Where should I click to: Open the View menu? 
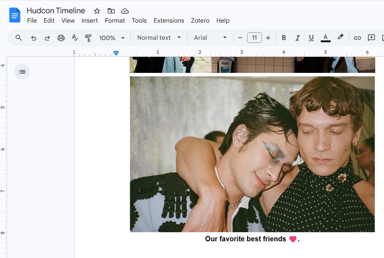point(68,21)
